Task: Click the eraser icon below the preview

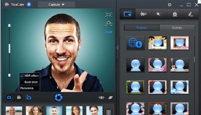Action: click(110, 97)
